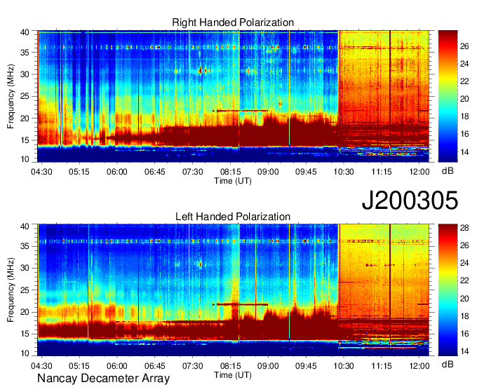
Task: Click 06:45 time tick under the upper plot
Action: coord(155,172)
